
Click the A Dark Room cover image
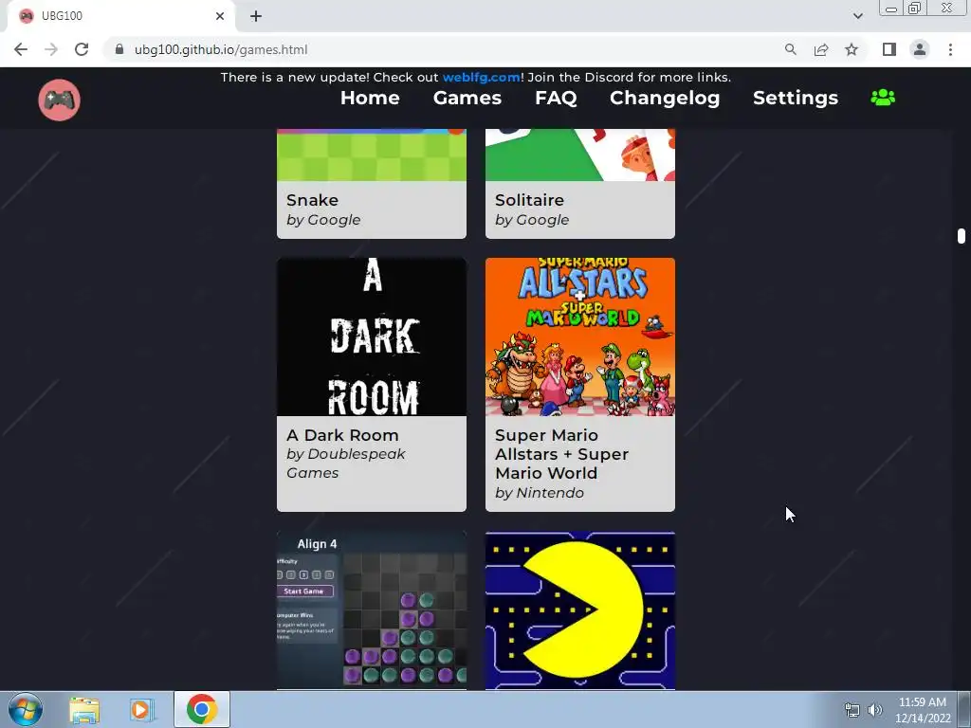pyautogui.click(x=372, y=337)
